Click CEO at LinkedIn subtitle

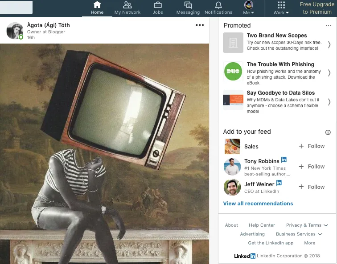pos(262,192)
